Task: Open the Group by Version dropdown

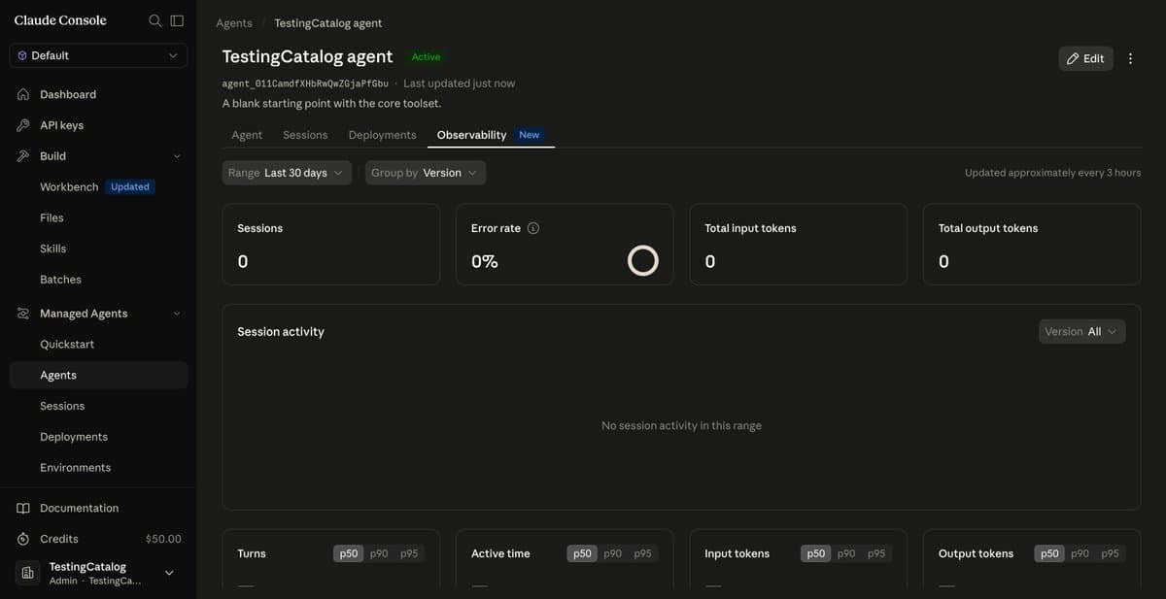Action: point(426,173)
